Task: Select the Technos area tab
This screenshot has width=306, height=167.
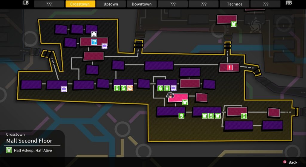Action: click(x=235, y=4)
